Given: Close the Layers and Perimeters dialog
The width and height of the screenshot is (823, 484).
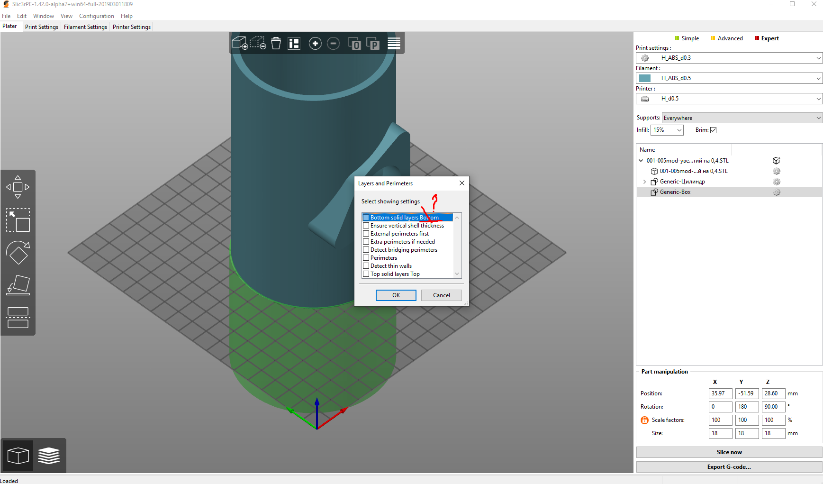Looking at the screenshot, I should pyautogui.click(x=462, y=183).
